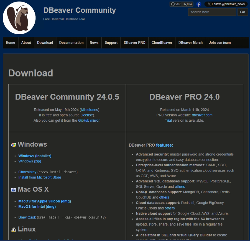Screen dimensions: 250x241
Task: Go to the Download menu item
Action: [x=45, y=42]
